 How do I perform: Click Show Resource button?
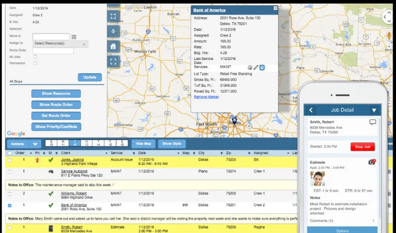click(x=56, y=93)
